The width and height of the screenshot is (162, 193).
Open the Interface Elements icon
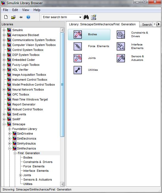point(121,47)
